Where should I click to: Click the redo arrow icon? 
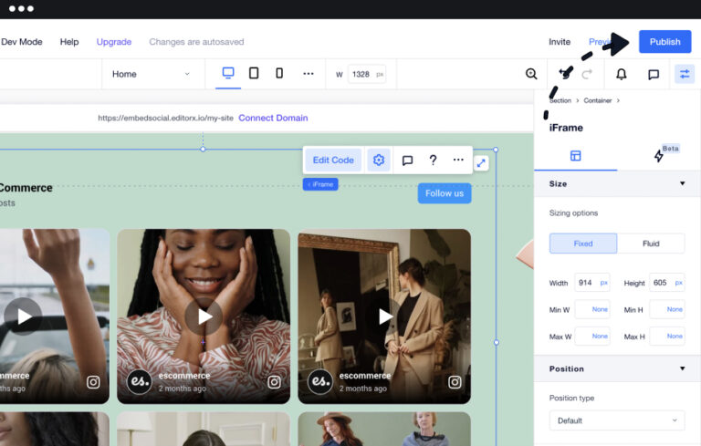pos(587,74)
